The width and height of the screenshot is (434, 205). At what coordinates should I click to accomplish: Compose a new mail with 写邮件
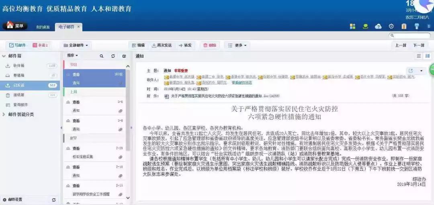point(17,45)
